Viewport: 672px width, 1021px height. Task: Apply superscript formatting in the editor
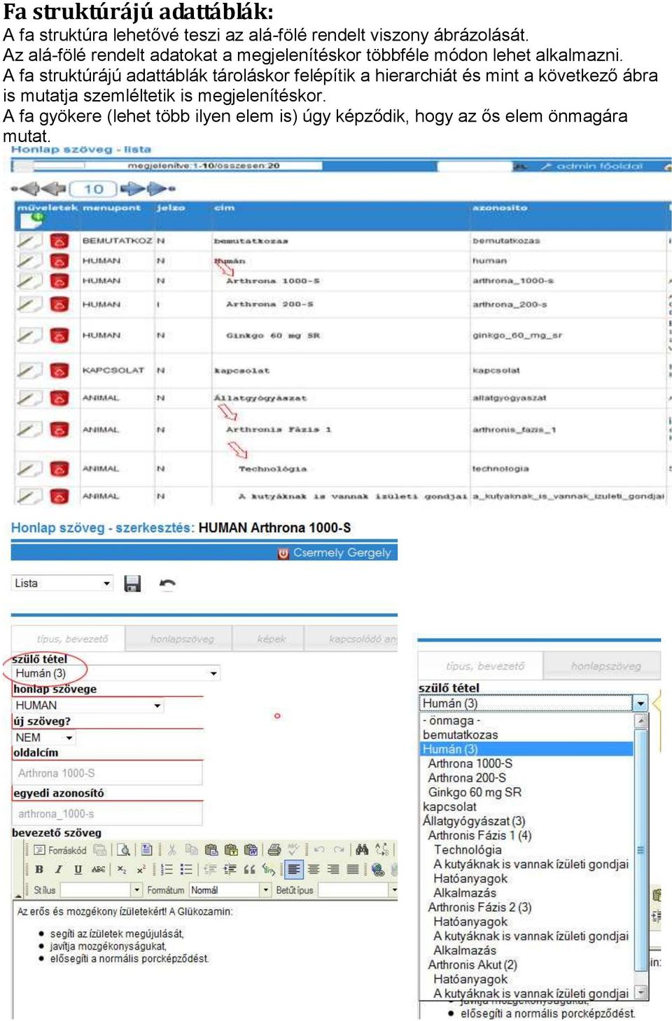tap(141, 869)
